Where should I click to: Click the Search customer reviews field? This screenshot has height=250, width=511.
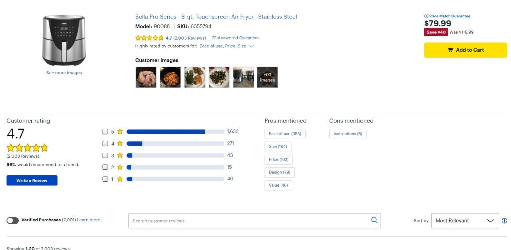[249, 221]
